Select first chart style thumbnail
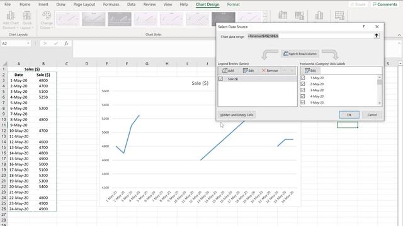 click(68, 19)
